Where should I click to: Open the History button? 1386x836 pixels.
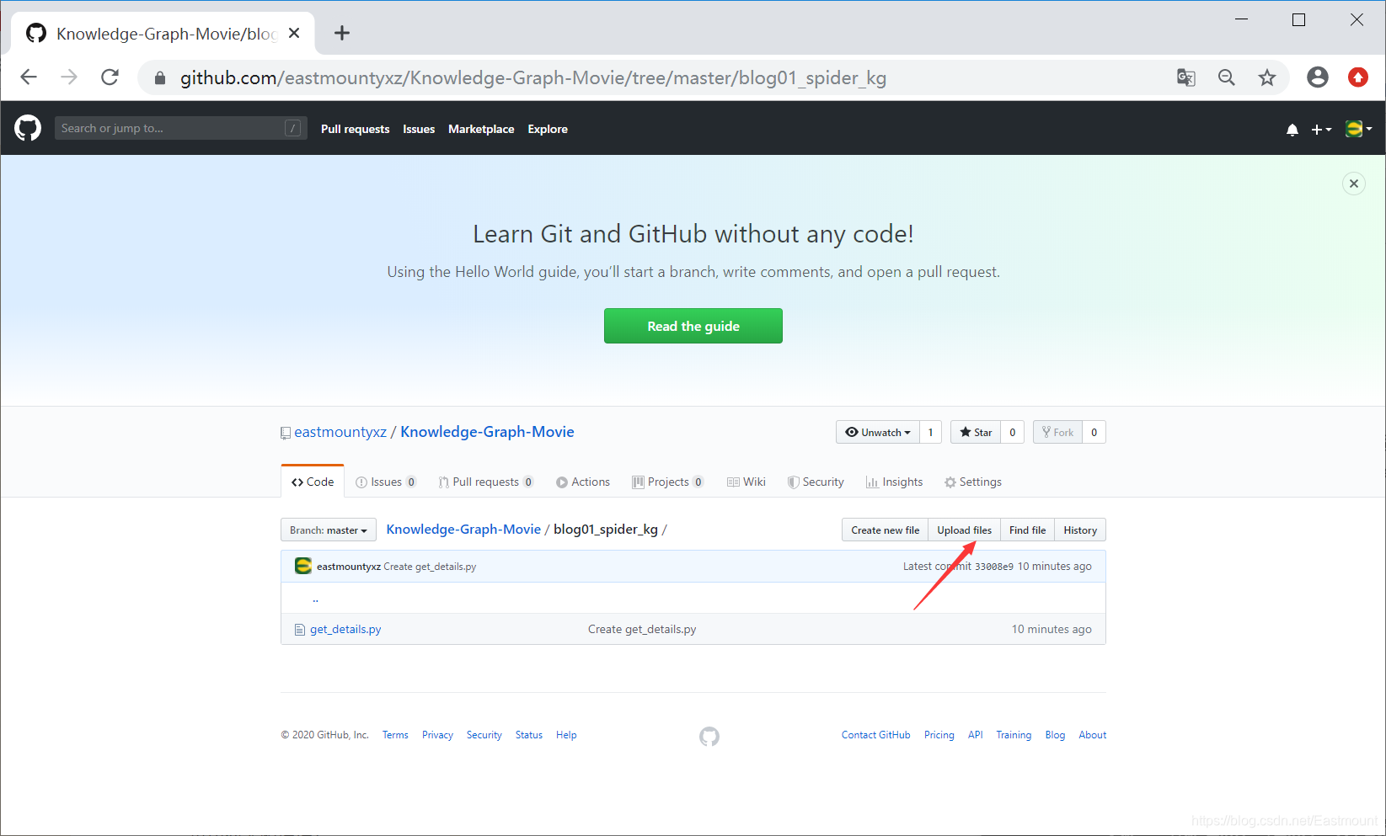tap(1080, 530)
